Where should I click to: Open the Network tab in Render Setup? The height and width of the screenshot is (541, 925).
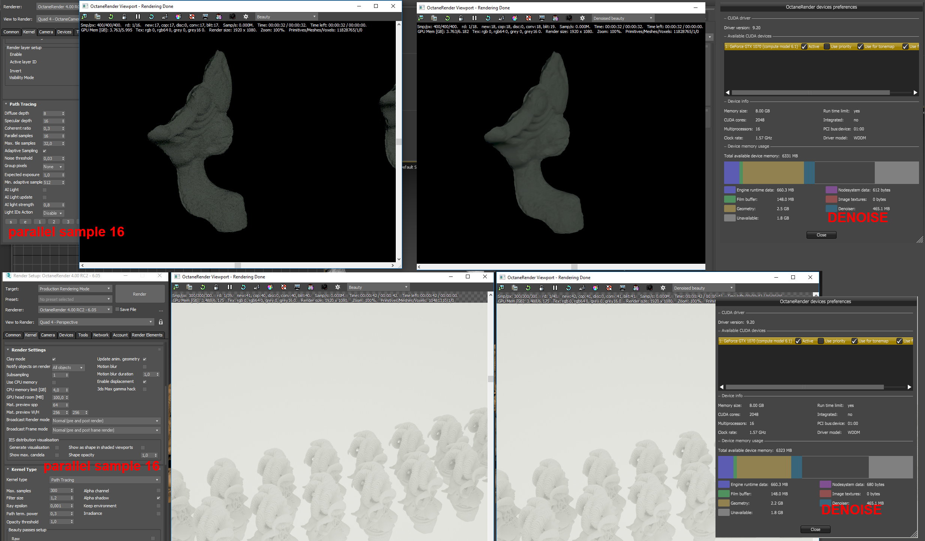(x=101, y=335)
